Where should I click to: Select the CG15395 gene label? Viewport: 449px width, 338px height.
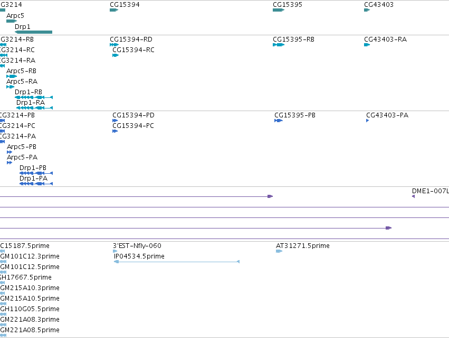pyautogui.click(x=288, y=5)
